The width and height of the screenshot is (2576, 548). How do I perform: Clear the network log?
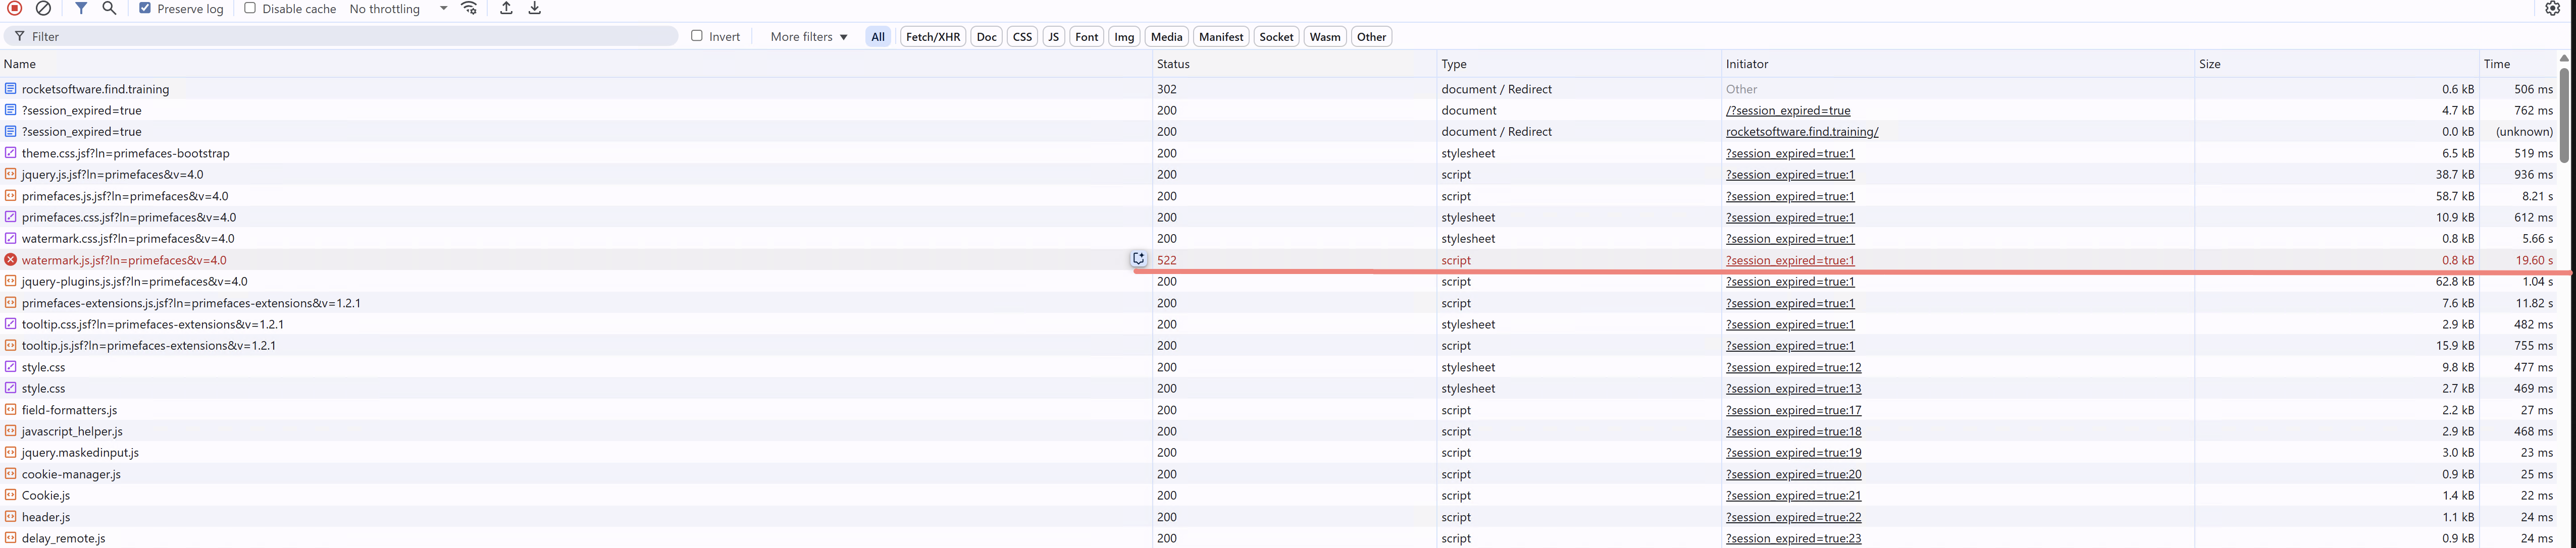(x=43, y=8)
